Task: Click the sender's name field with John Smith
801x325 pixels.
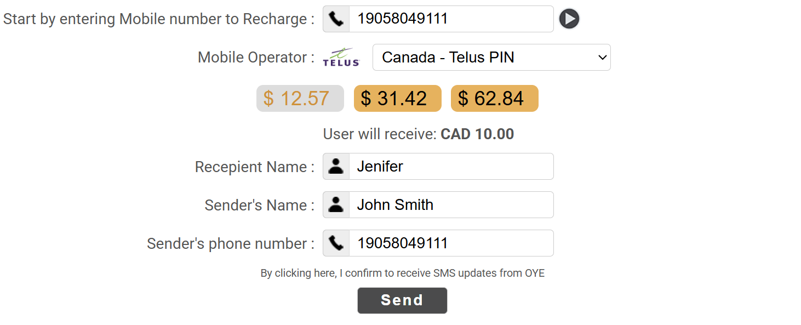Action: (451, 205)
